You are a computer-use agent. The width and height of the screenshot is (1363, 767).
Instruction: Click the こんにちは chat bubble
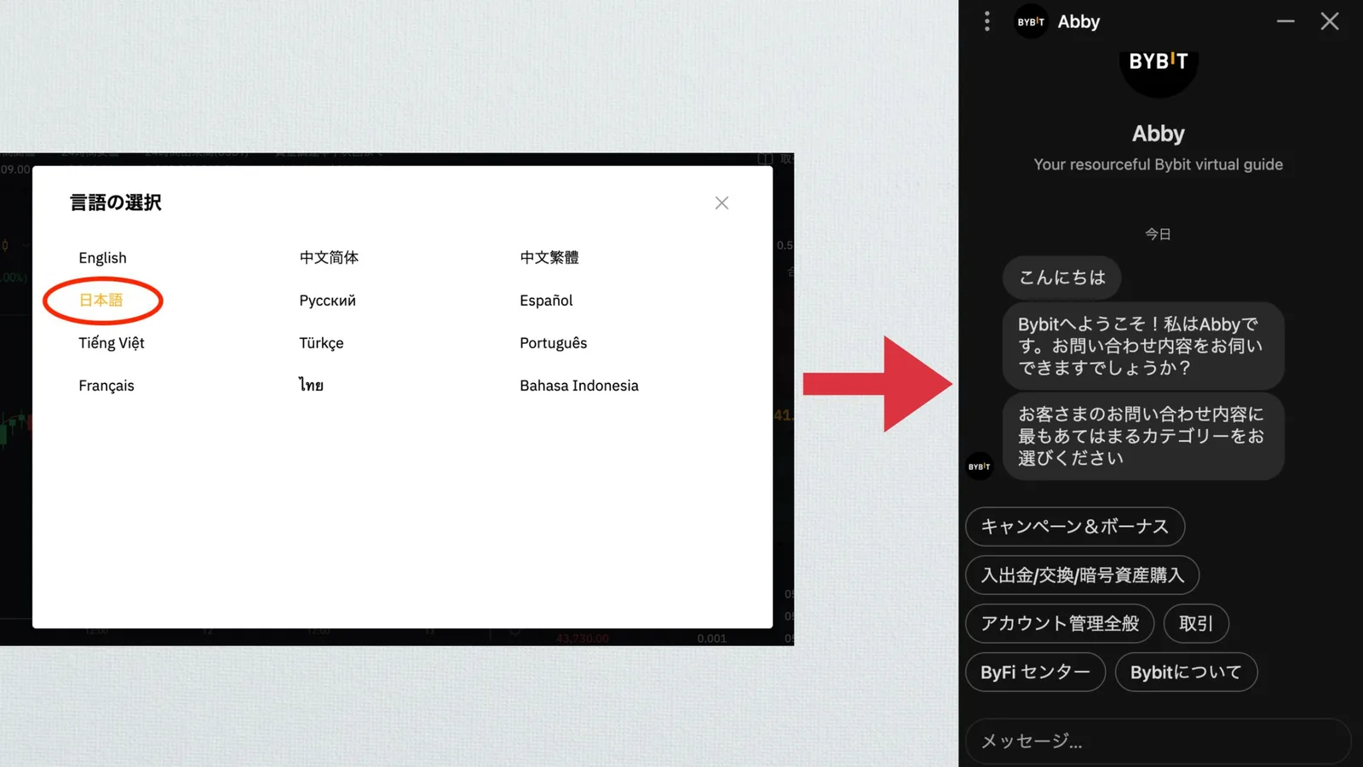coord(1061,278)
